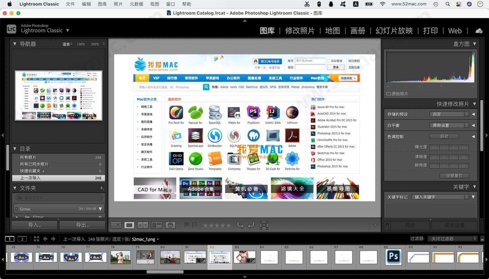Hide the filmstrip via bottom arrow
This screenshot has height=279, width=489.
click(245, 277)
